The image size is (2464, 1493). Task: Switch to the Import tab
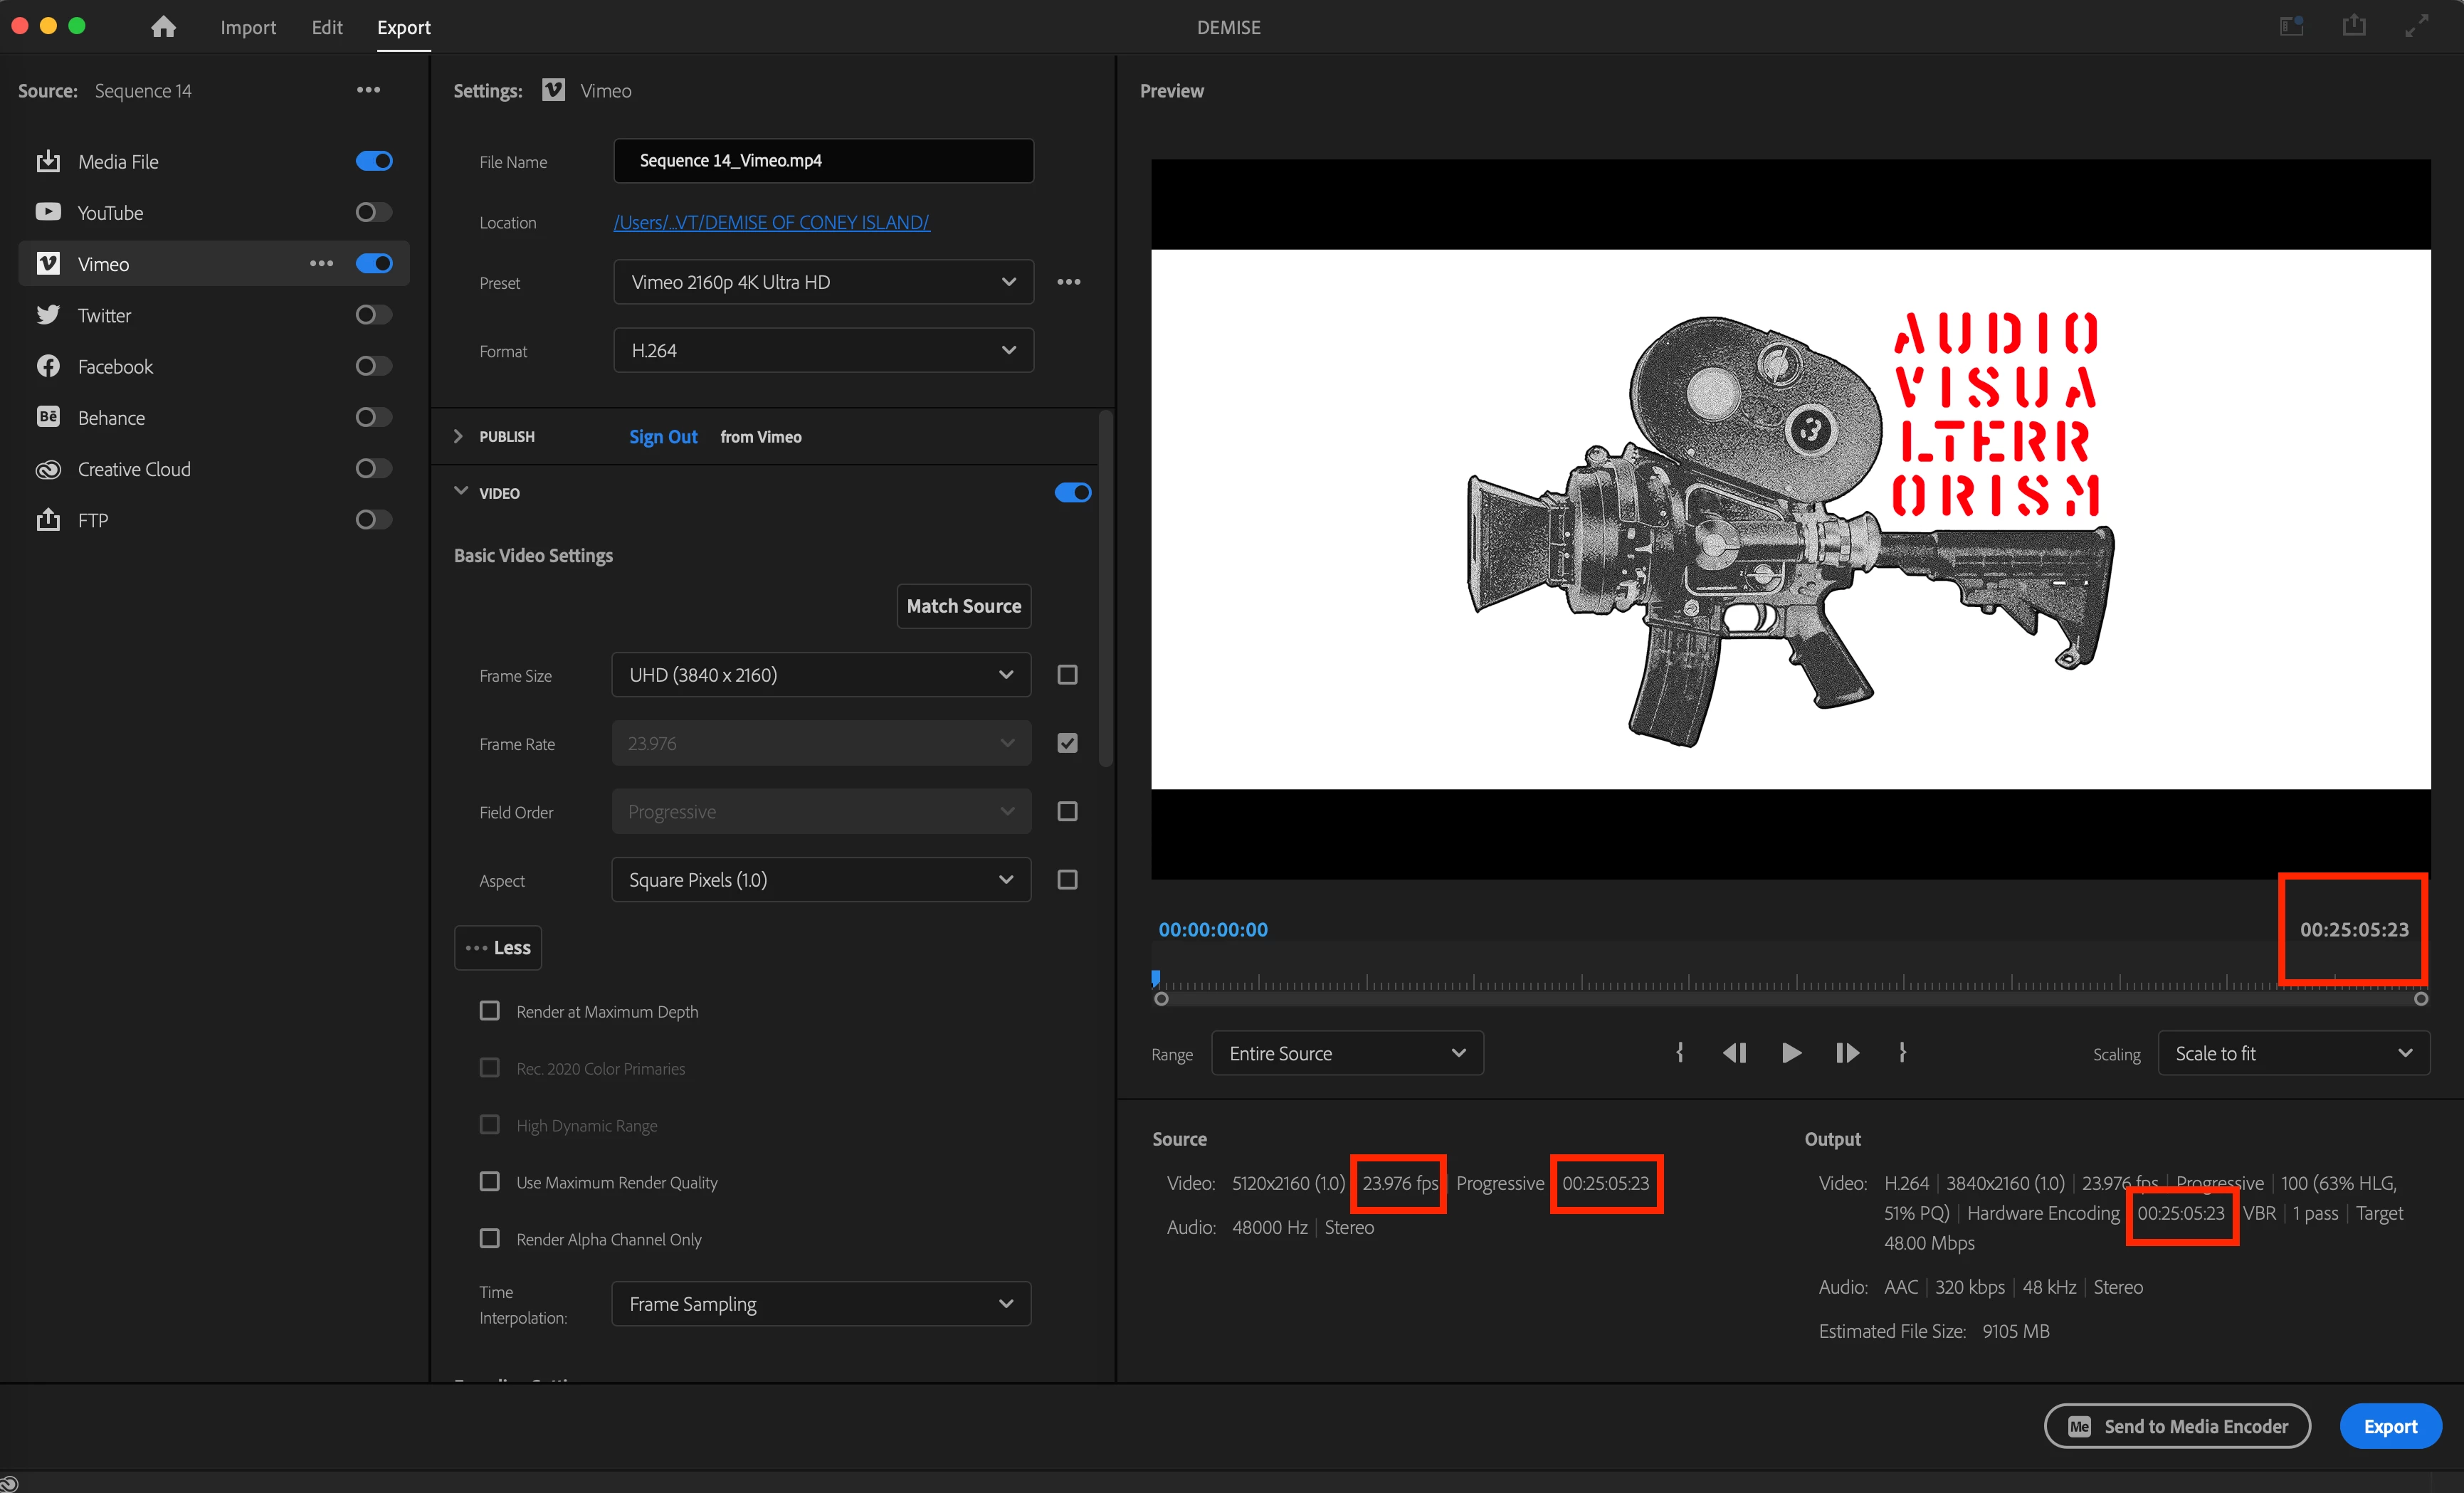click(248, 27)
